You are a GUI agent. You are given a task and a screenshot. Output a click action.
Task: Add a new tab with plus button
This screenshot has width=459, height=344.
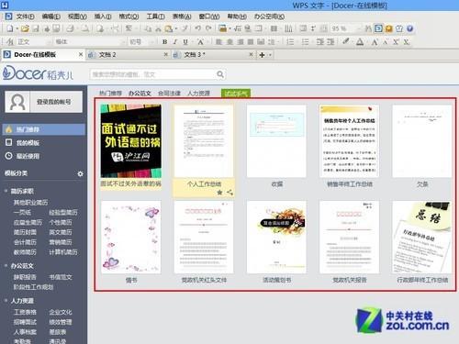(x=262, y=55)
